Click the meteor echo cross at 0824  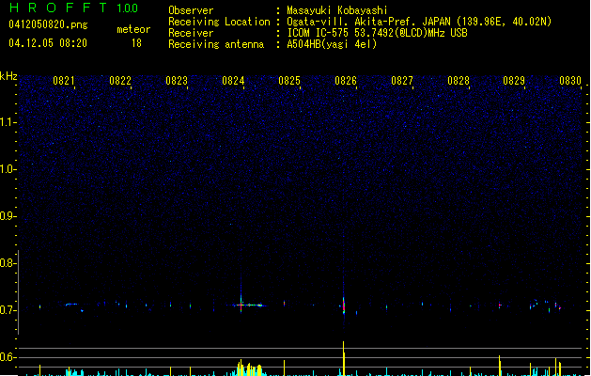[x=241, y=305]
